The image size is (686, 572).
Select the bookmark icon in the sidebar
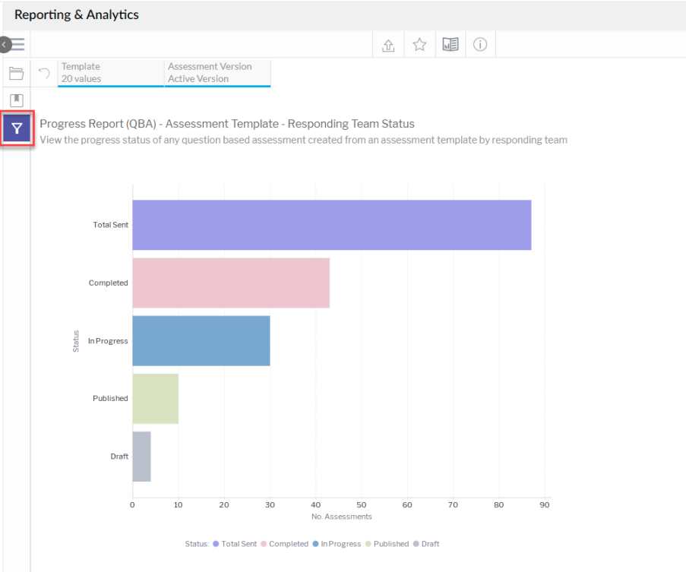(x=17, y=100)
